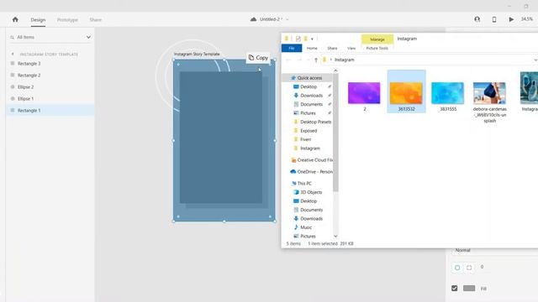Open the zoom level 34.5% dropdown
The image size is (538, 302).
(527, 19)
